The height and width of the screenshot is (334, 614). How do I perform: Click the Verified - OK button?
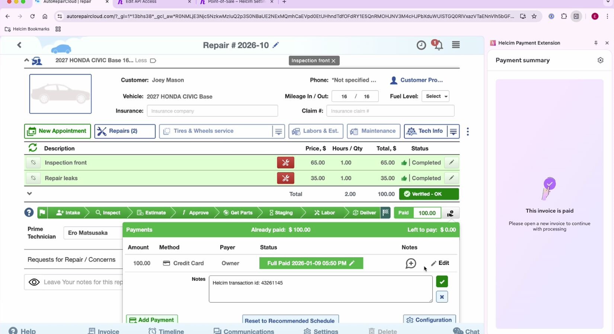tap(429, 194)
